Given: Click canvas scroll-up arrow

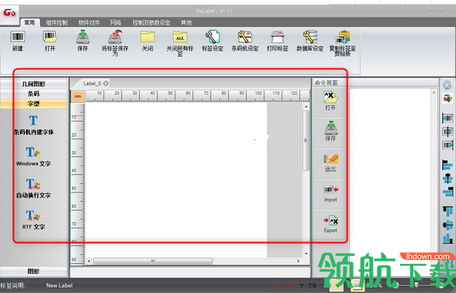Looking at the screenshot, I should point(306,107).
